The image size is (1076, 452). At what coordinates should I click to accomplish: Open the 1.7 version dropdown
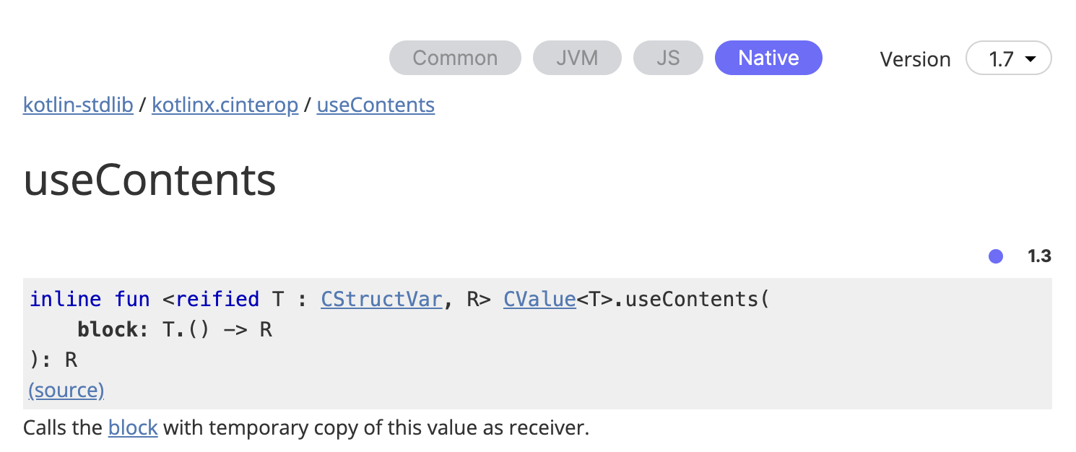[1008, 58]
